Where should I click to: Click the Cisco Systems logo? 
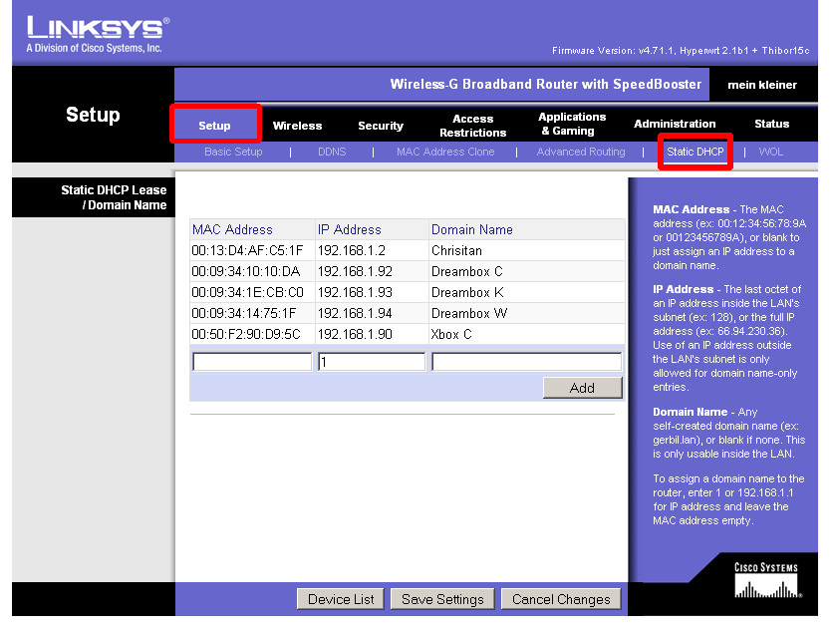(765, 579)
